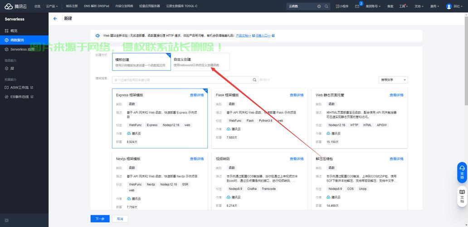
Task: Click the COS tag on 解压压缩包 card
Action: 351,189
